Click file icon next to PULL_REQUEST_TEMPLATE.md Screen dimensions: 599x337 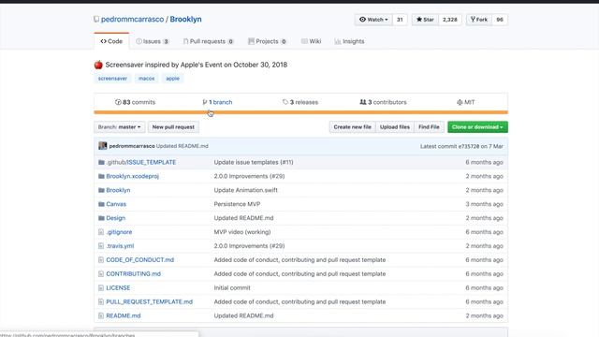click(x=101, y=301)
